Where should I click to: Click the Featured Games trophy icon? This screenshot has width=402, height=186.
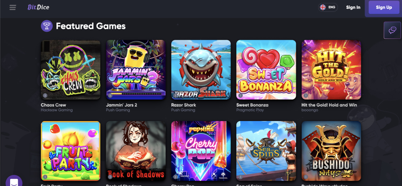pos(47,26)
